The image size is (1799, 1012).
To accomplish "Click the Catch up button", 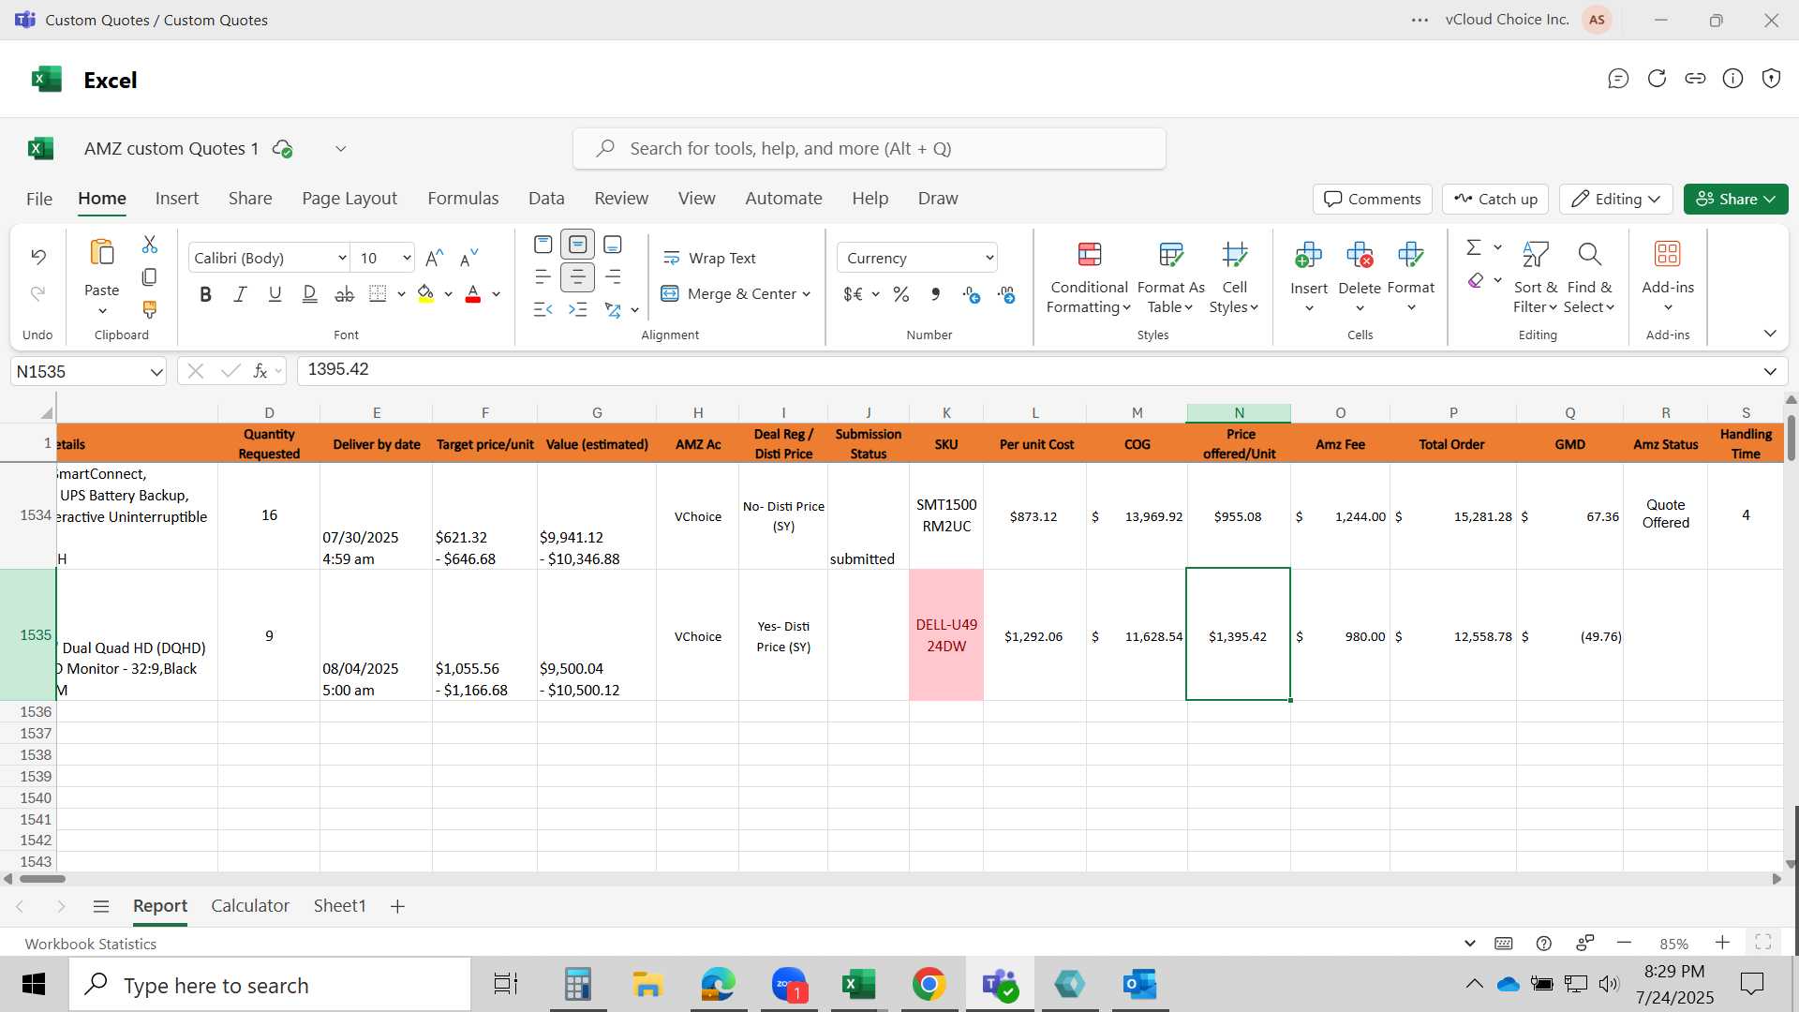I will 1495,199.
